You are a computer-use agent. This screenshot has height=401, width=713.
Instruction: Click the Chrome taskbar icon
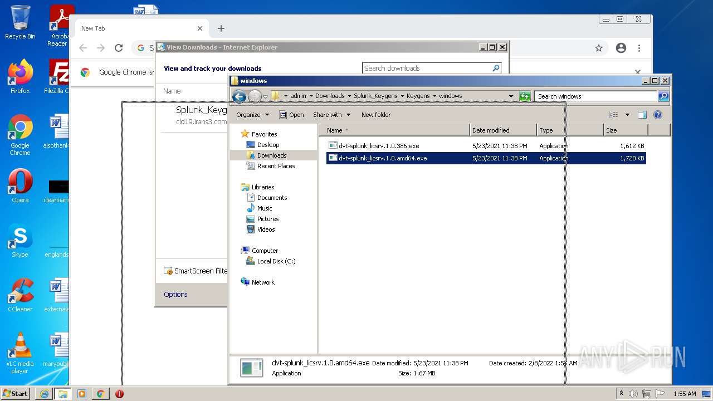coord(100,394)
